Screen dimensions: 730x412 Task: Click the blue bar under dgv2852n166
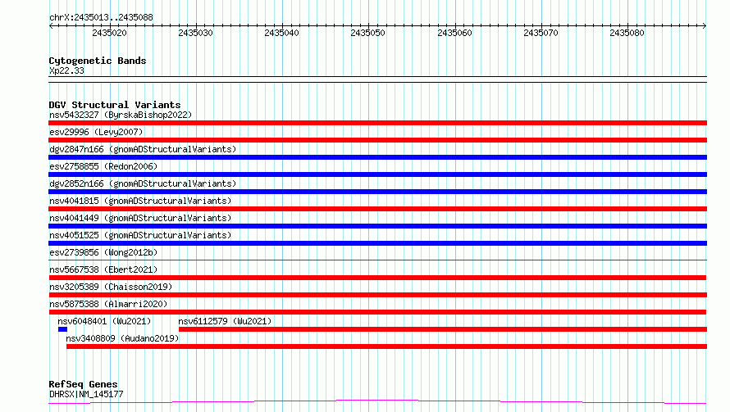(377, 192)
